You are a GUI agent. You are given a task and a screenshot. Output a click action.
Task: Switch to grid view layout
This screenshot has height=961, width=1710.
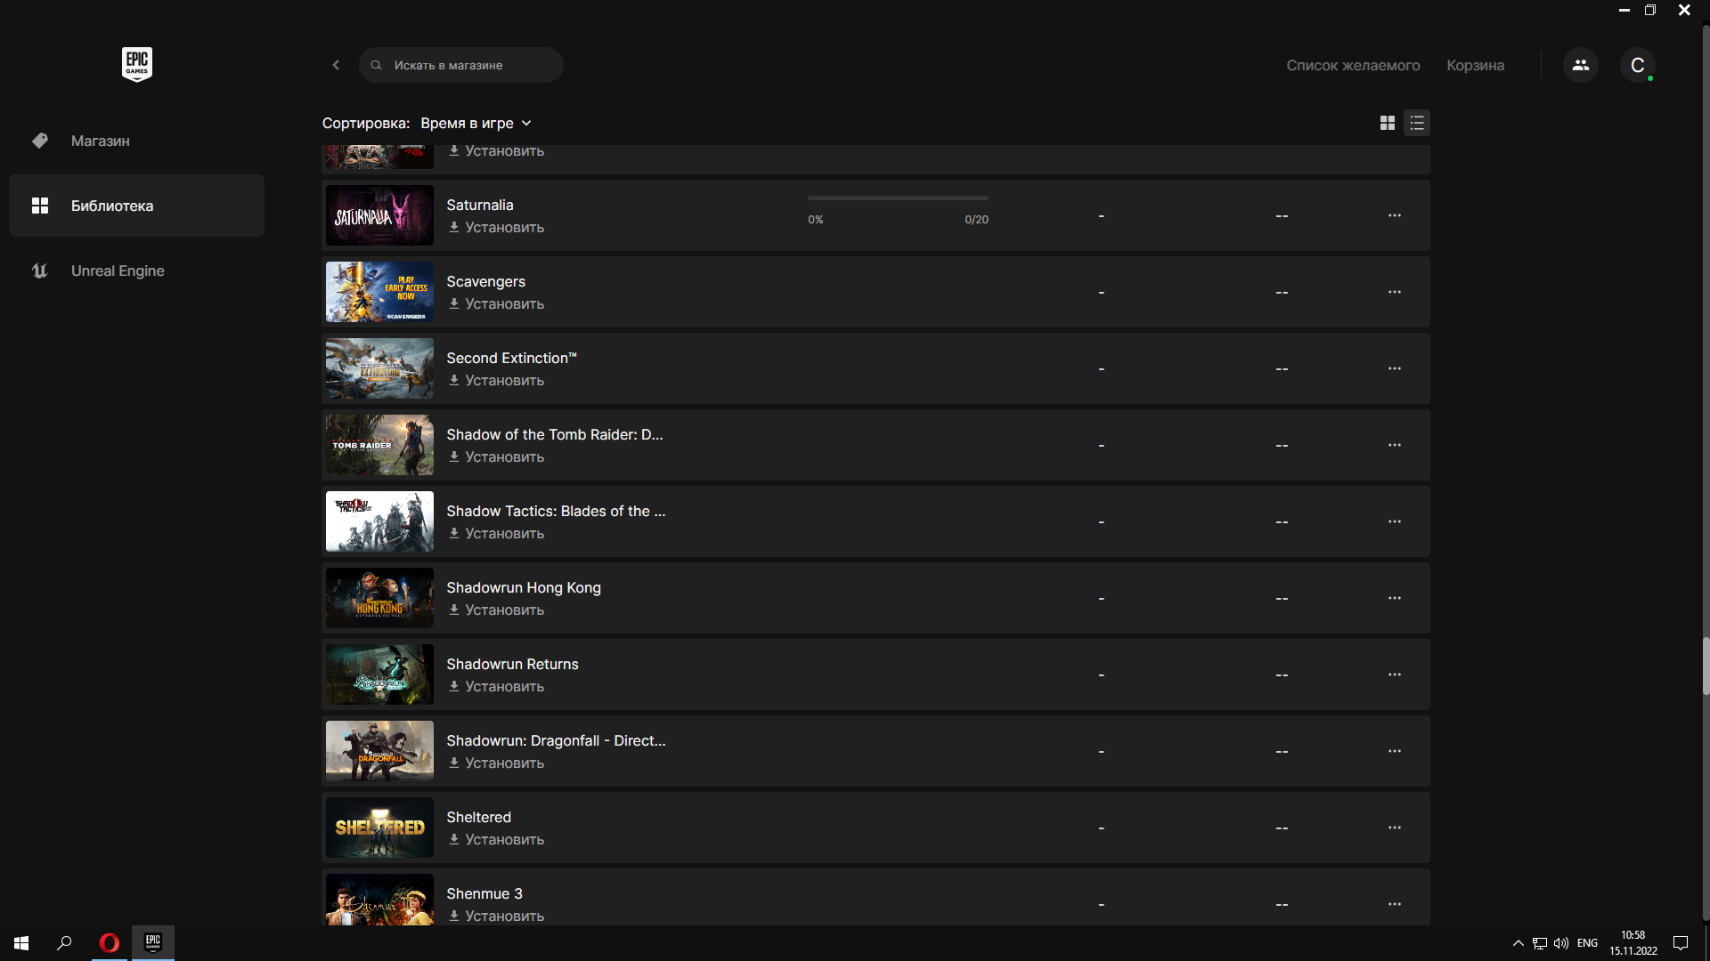1387,123
